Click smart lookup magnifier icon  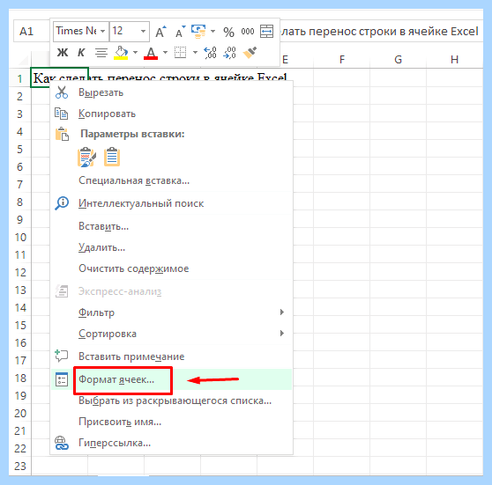click(x=62, y=203)
